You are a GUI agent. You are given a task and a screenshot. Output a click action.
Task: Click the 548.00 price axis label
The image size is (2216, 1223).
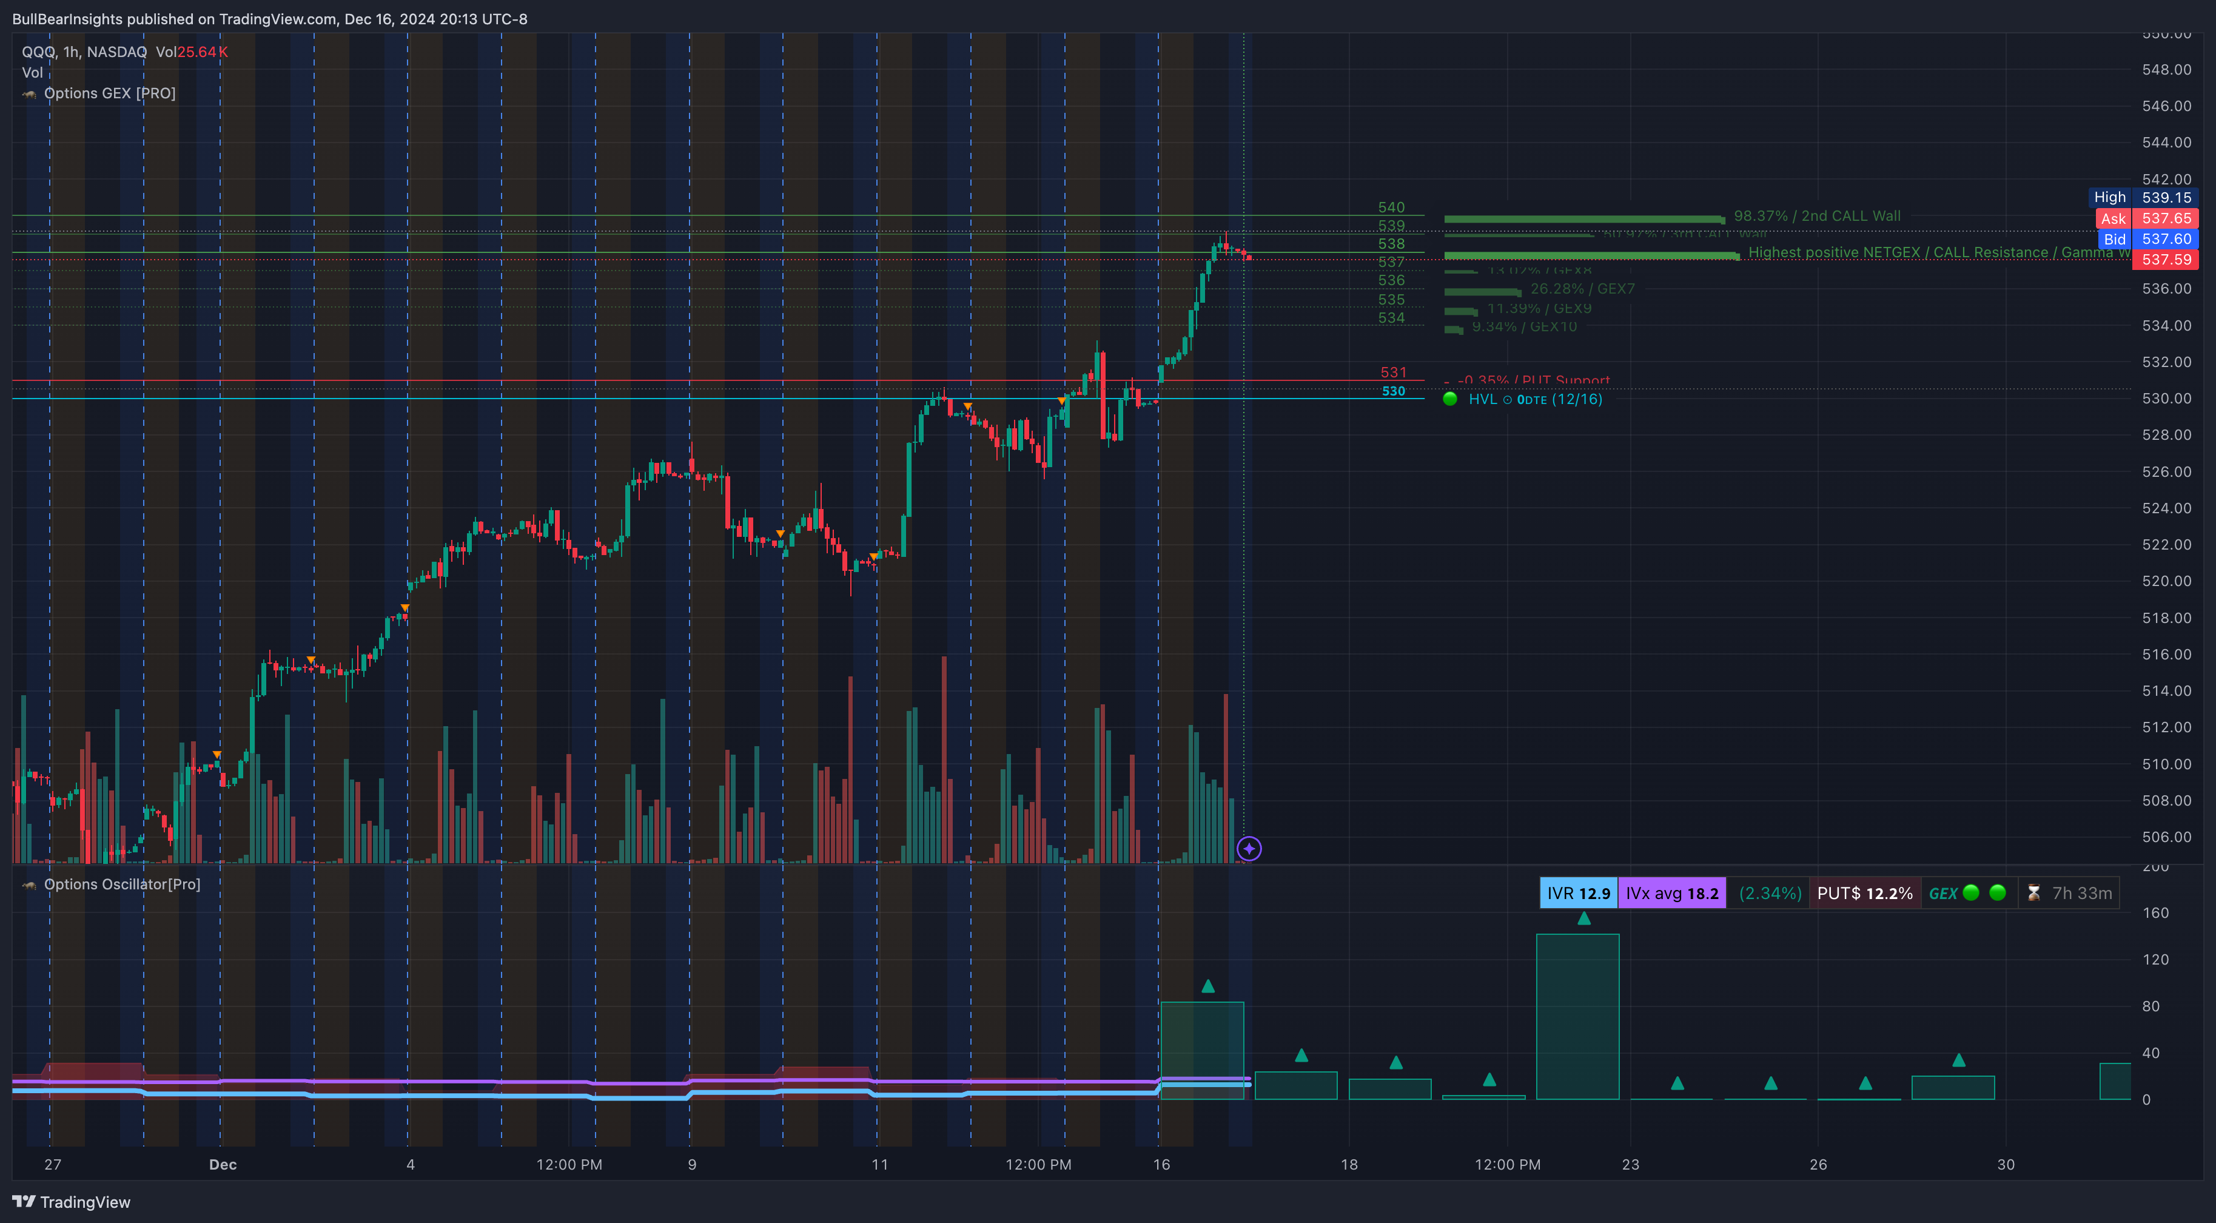tap(2166, 70)
